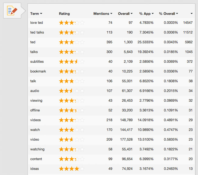This screenshot has height=175, width=198.
Task: Click the Rating column header
Action: pyautogui.click(x=64, y=14)
